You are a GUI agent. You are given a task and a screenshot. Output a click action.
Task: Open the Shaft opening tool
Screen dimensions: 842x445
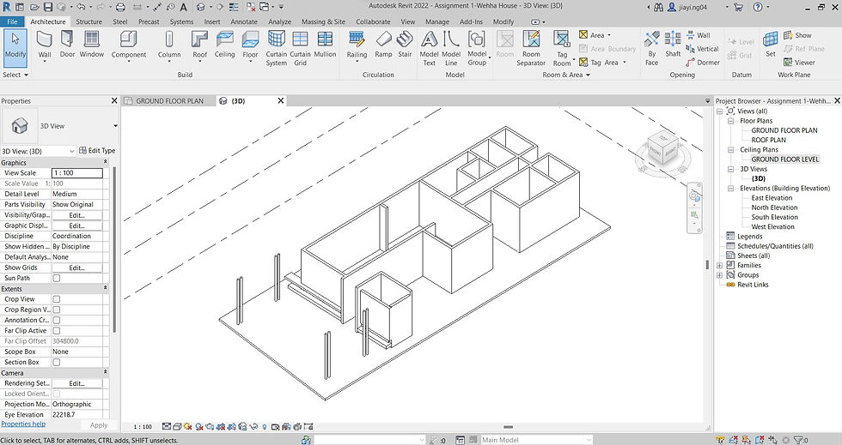coord(672,45)
